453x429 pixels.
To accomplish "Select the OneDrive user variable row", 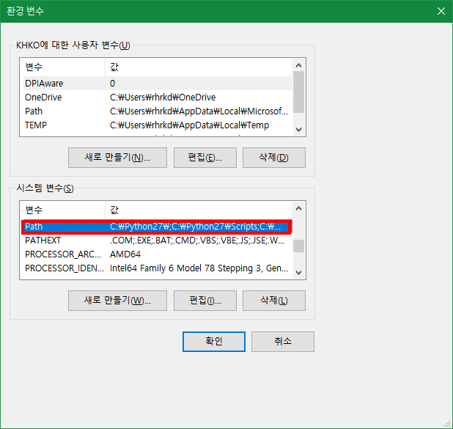I will 158,98.
